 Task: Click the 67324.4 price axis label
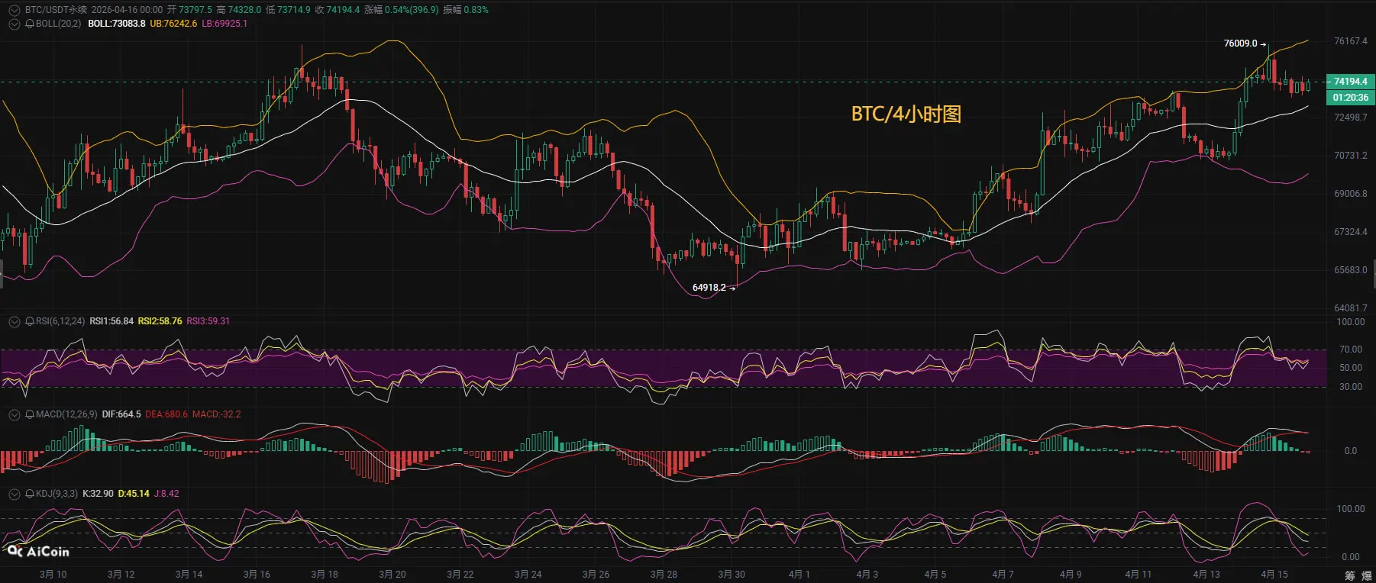[x=1350, y=232]
